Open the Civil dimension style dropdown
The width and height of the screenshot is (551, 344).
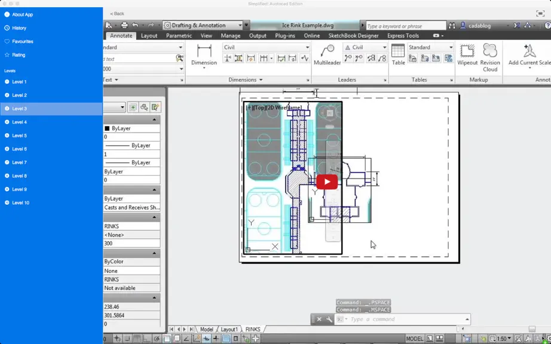pos(267,47)
